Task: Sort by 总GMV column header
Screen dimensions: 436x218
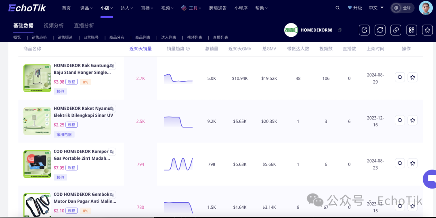Action: [269, 49]
